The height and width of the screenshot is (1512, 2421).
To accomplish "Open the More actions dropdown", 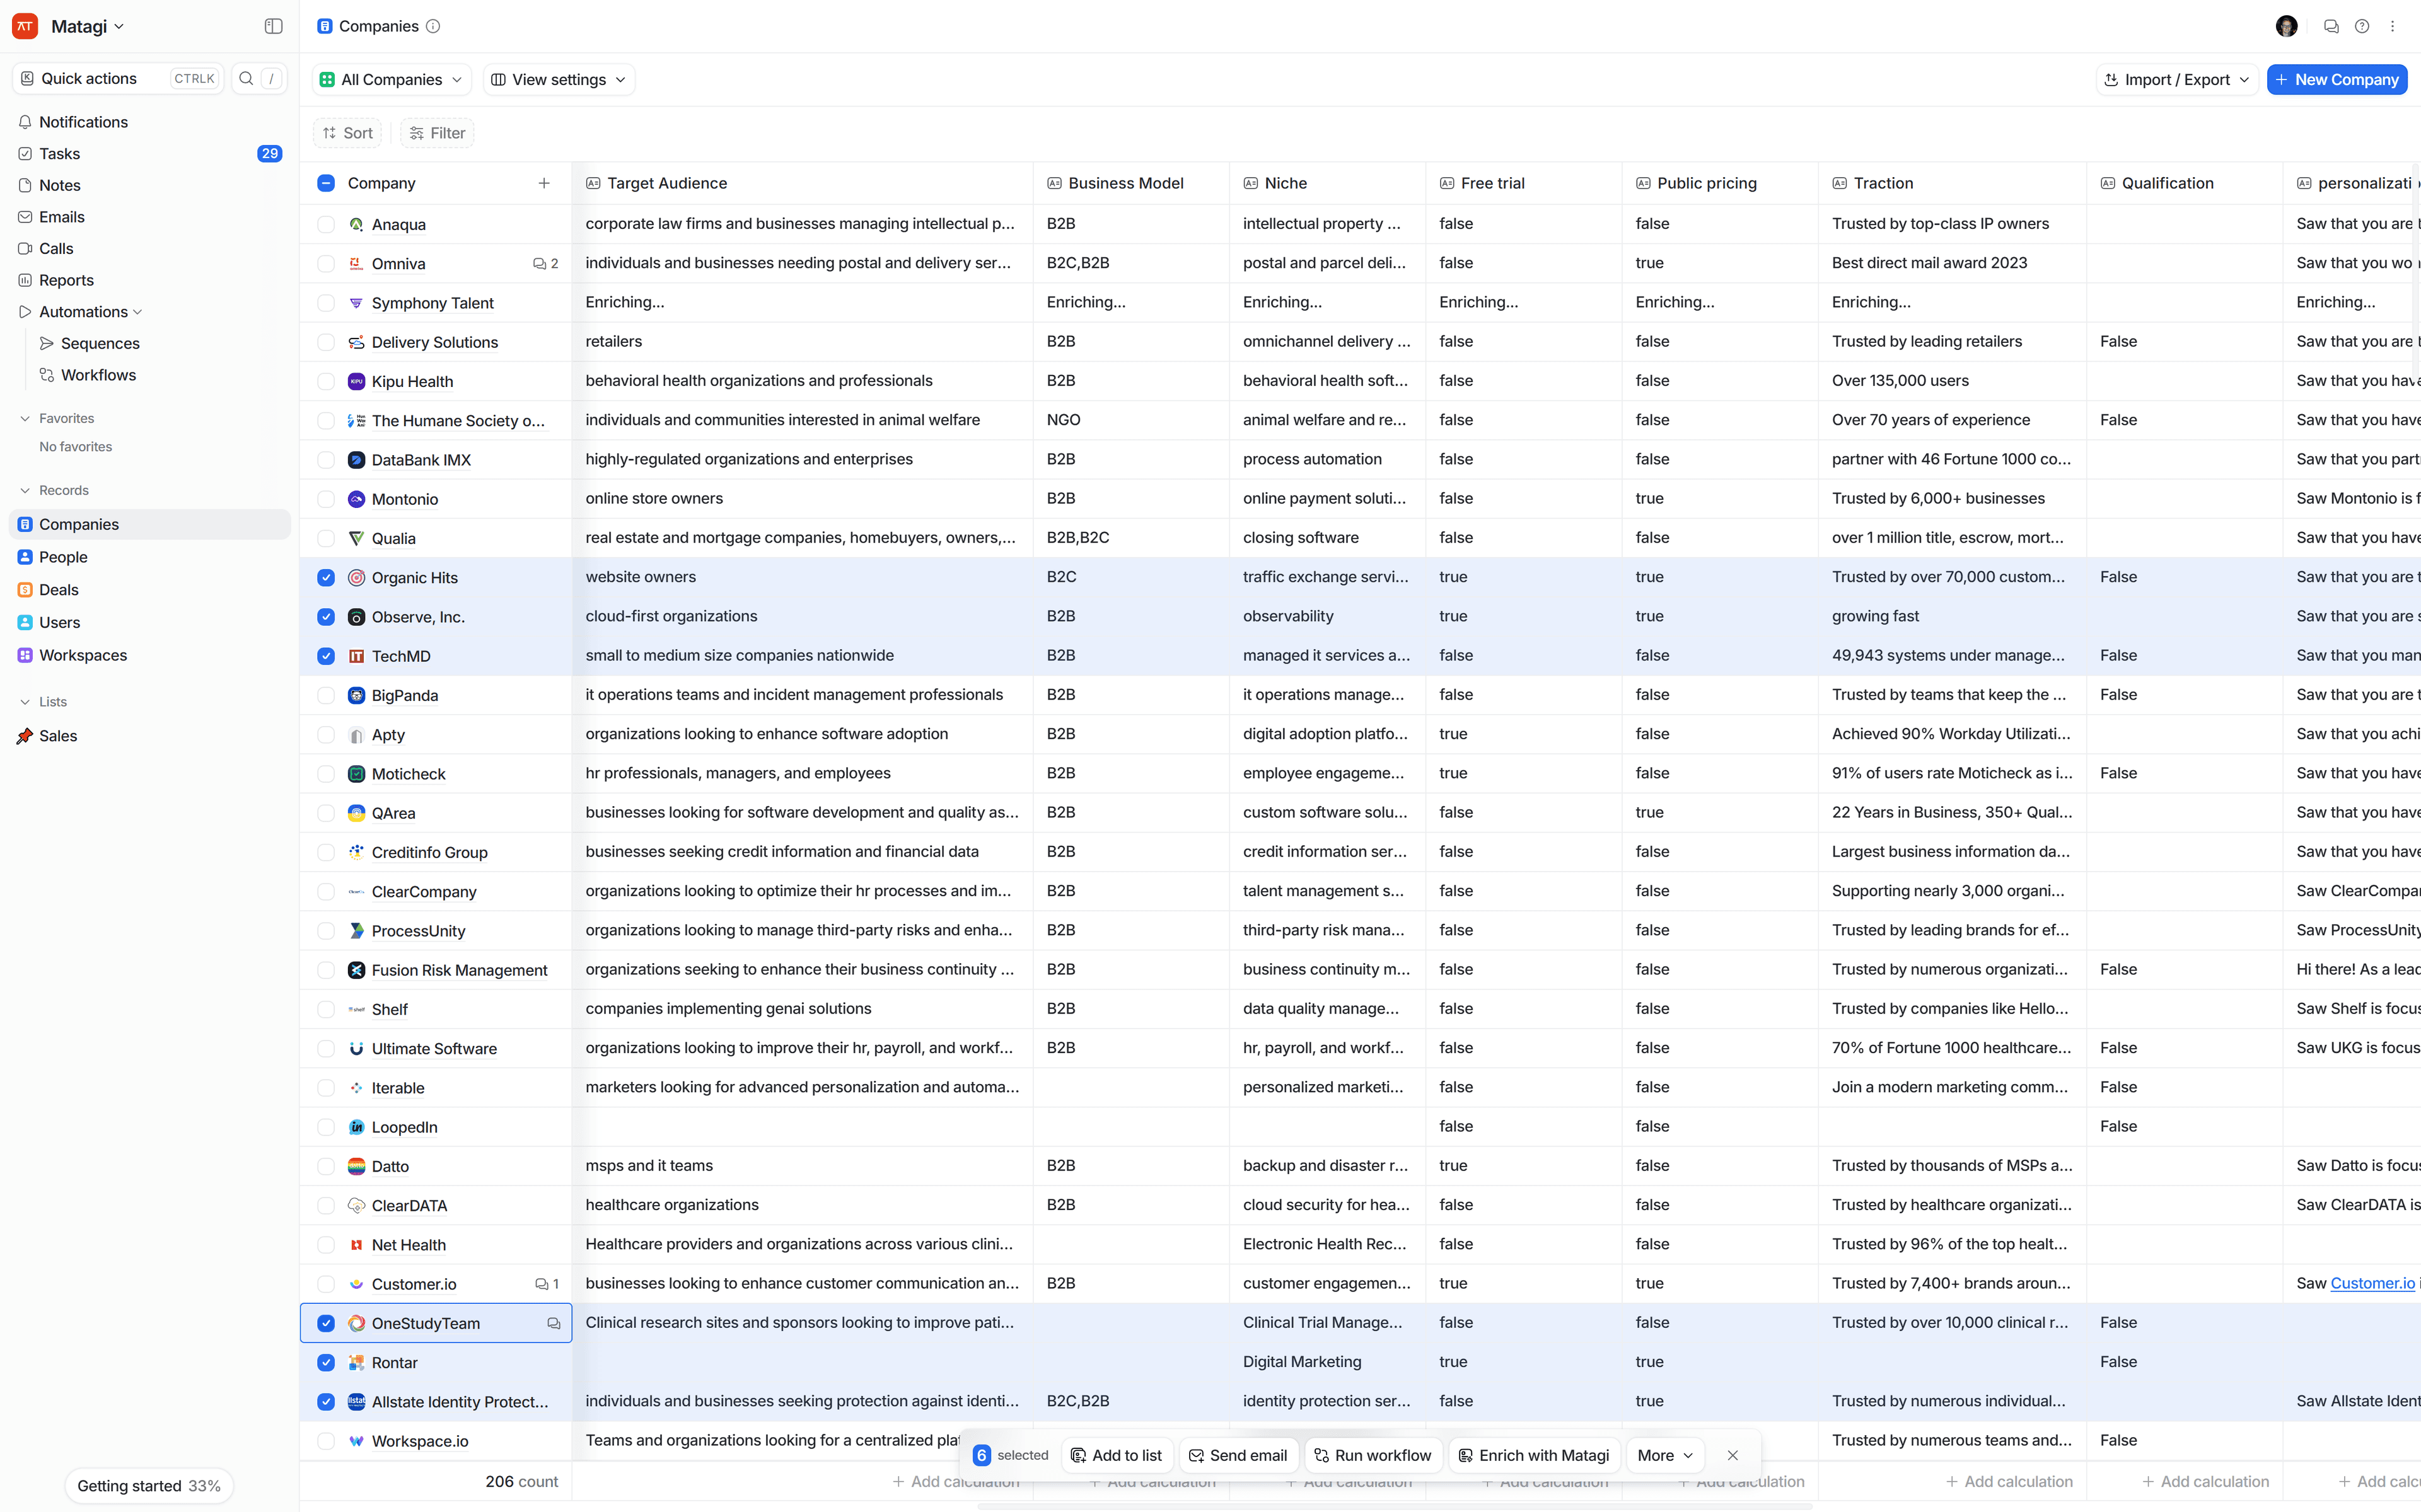I will pyautogui.click(x=1664, y=1455).
